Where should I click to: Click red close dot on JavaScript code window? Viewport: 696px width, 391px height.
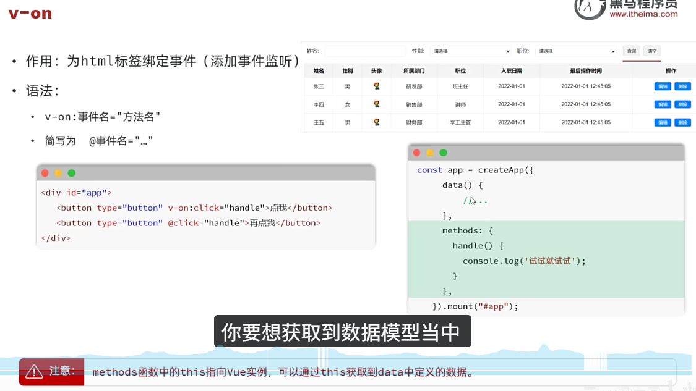[416, 153]
